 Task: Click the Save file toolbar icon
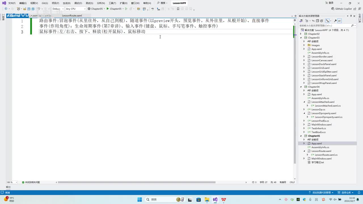coord(29,9)
